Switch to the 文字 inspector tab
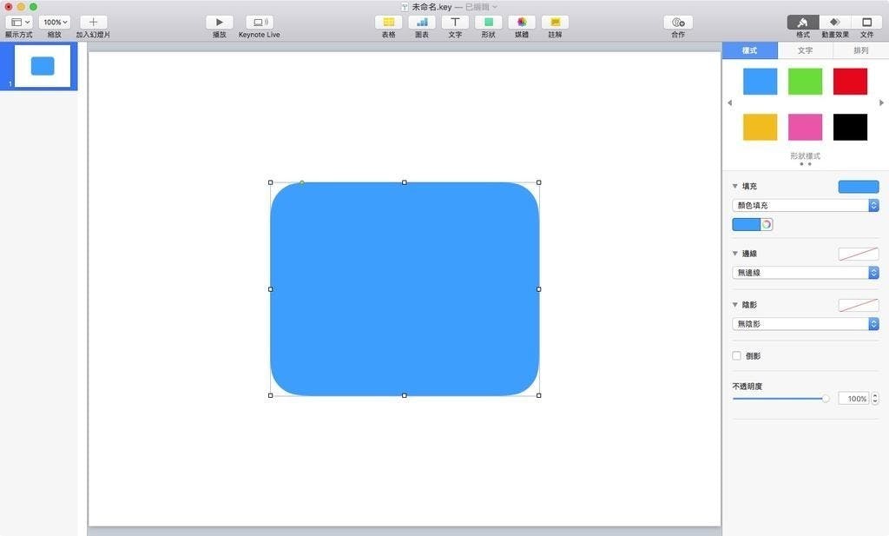The image size is (889, 536). click(805, 51)
